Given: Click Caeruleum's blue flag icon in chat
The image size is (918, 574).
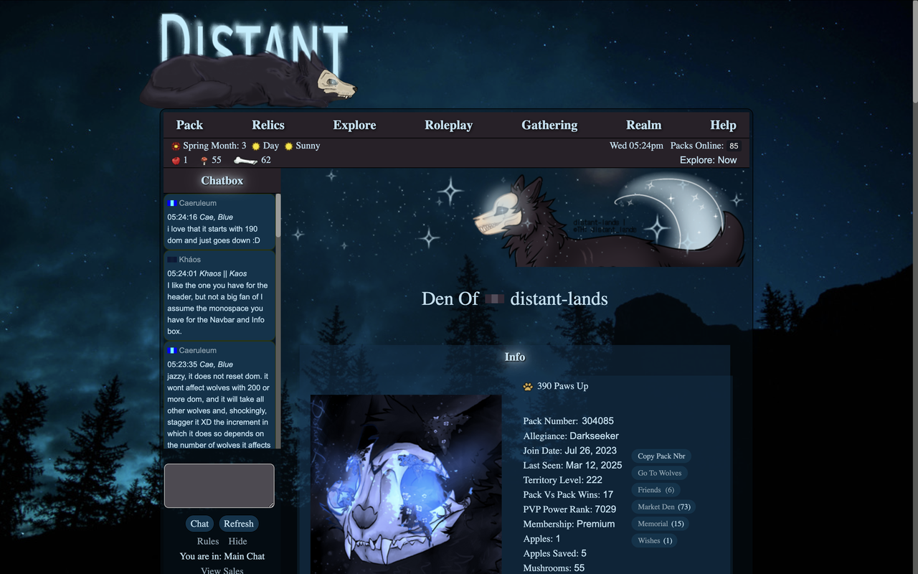Looking at the screenshot, I should click(x=171, y=203).
